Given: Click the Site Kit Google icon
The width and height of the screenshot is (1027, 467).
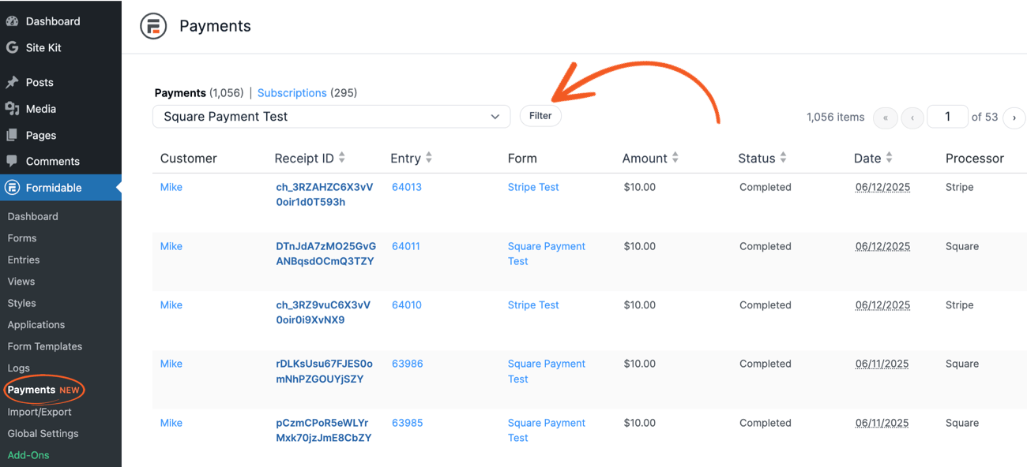Looking at the screenshot, I should point(12,47).
